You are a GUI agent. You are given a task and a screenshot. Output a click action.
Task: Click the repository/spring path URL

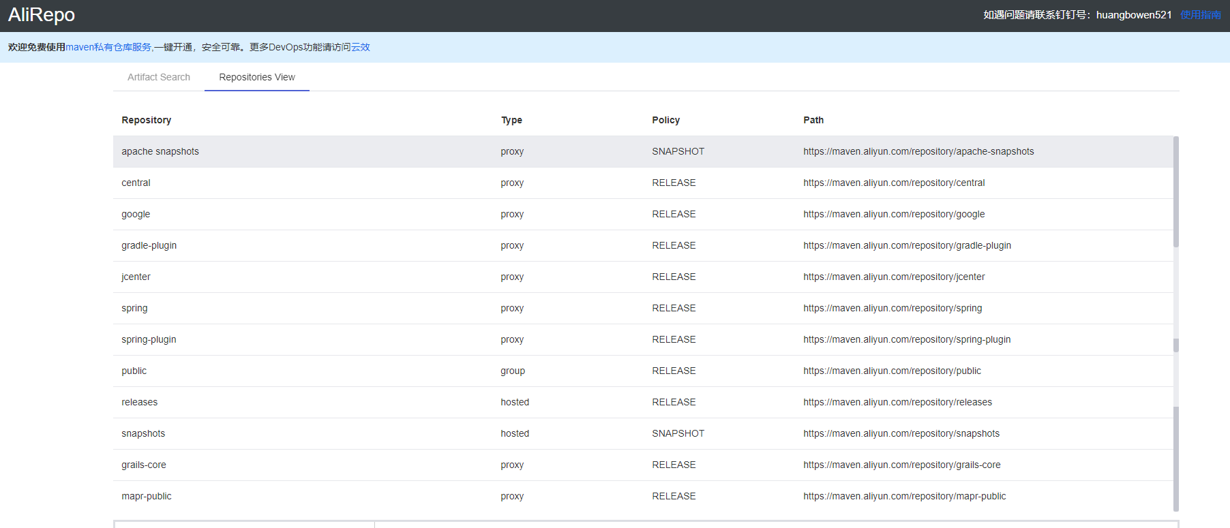892,308
